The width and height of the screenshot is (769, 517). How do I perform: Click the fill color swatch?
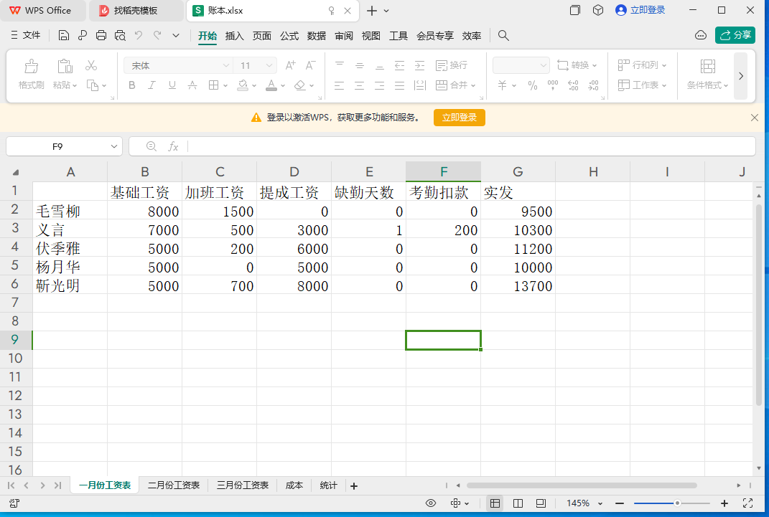[x=243, y=85]
